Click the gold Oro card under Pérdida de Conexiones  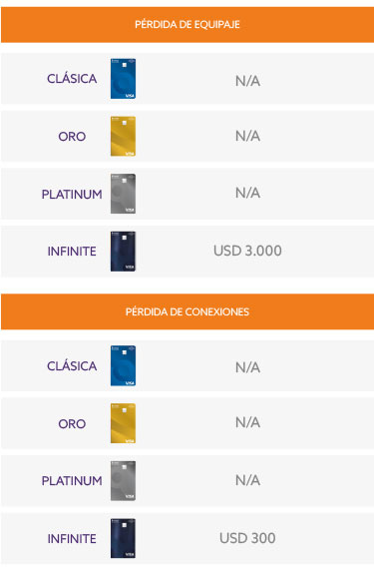pyautogui.click(x=124, y=423)
